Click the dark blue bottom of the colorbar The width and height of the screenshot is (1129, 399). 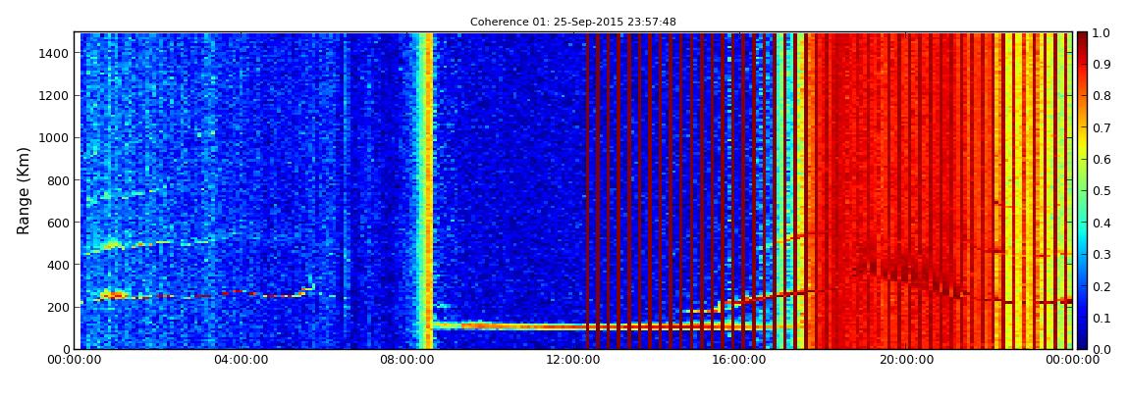pyautogui.click(x=1083, y=344)
